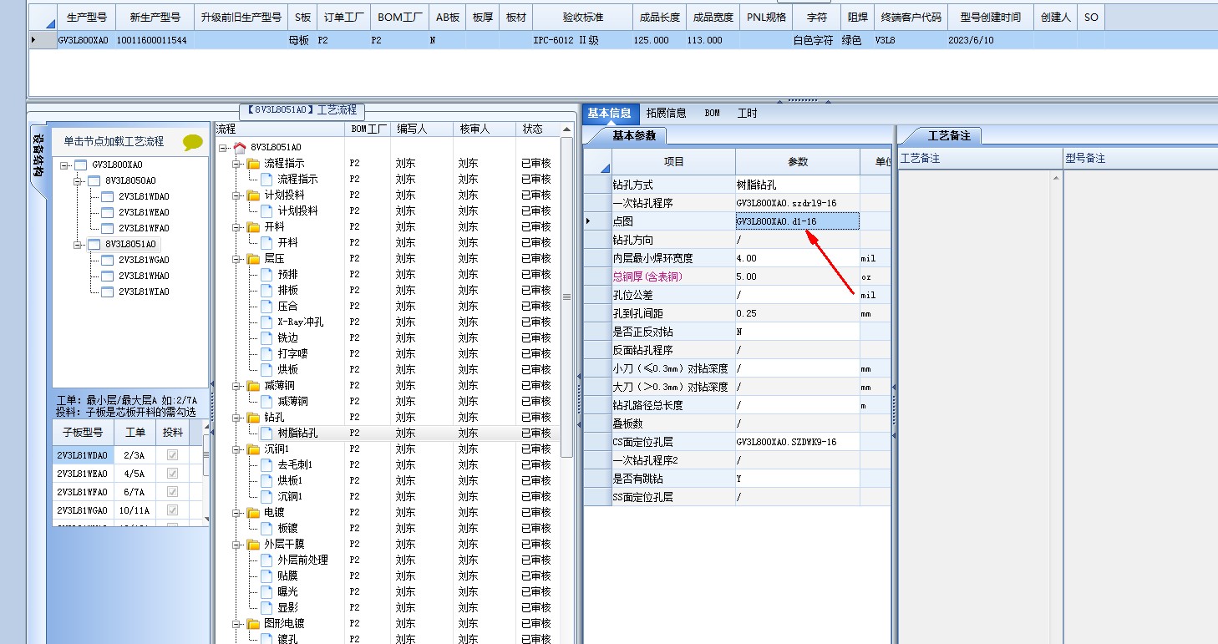Click the document icon of X-Ray冲孔 step
This screenshot has height=644, width=1218.
(x=267, y=322)
